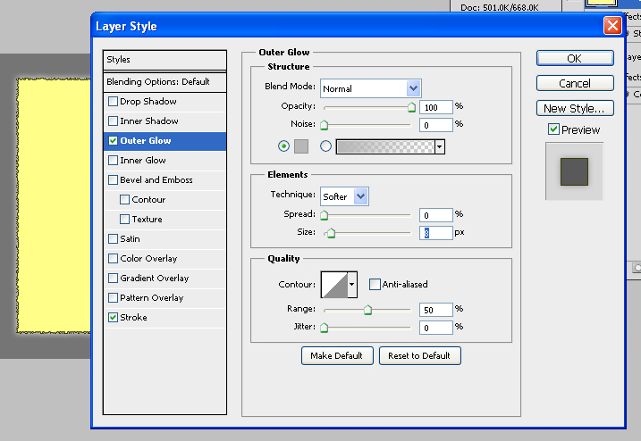Screen dimensions: 641x441
Task: Uncheck the Preview checkbox
Action: click(554, 130)
